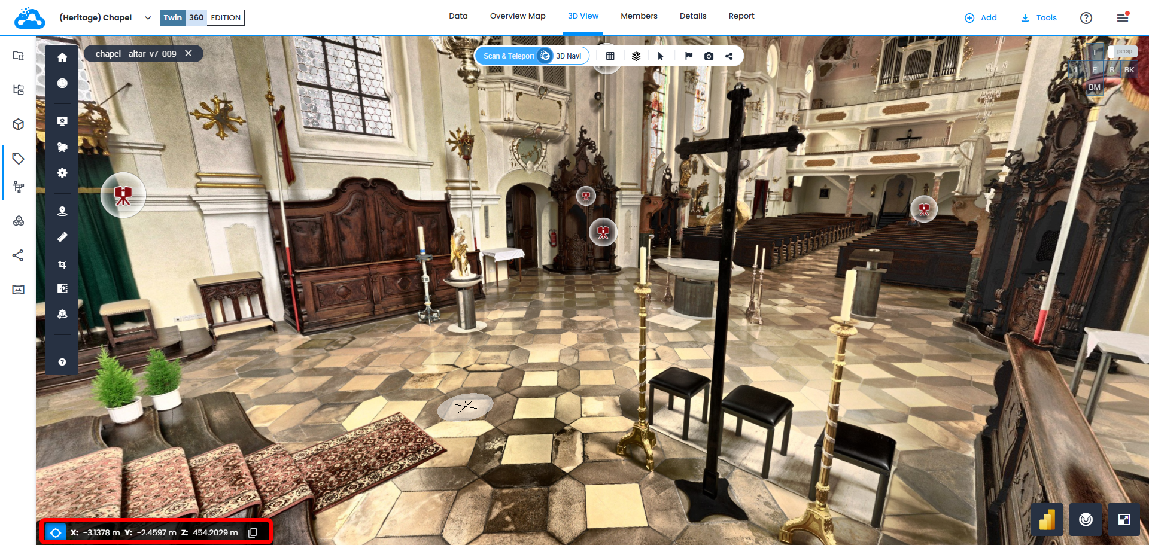Toggle the perspective view button
The image size is (1149, 545).
[1124, 51]
